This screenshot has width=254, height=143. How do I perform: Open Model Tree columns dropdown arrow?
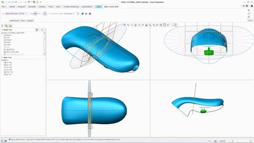[x=45, y=30]
